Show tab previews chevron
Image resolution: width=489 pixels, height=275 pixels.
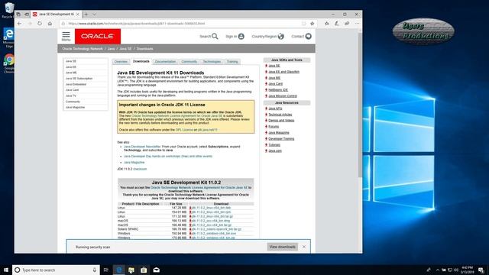coord(94,14)
